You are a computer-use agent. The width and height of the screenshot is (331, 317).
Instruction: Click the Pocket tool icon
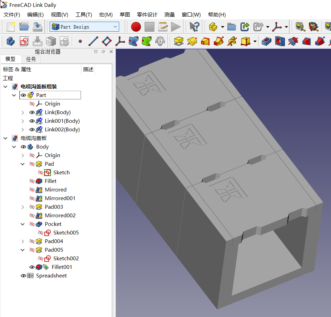click(266, 42)
